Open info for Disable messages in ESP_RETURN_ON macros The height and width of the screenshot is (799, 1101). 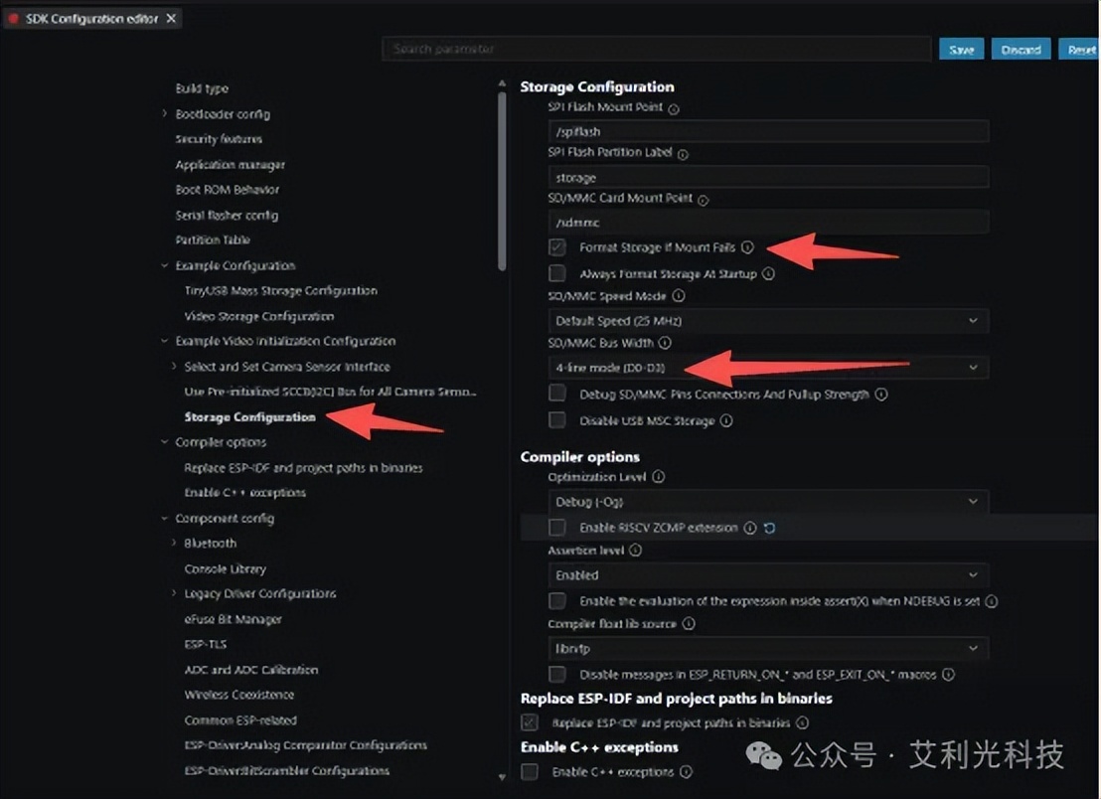pos(948,675)
